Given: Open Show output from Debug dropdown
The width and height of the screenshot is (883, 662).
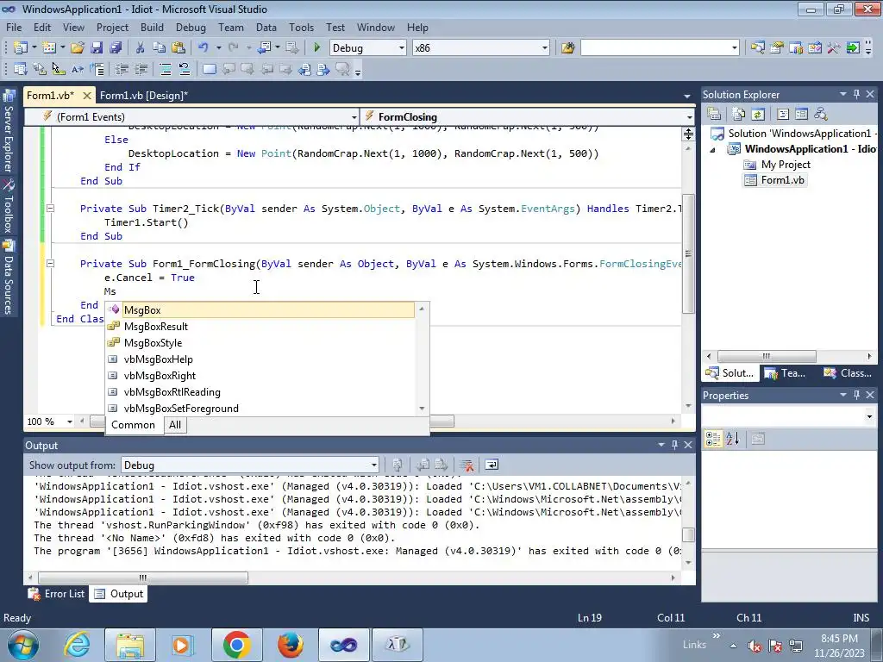Looking at the screenshot, I should (374, 465).
